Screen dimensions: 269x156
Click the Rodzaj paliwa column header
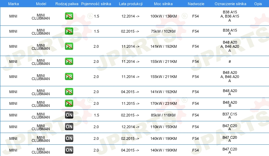(67, 4)
